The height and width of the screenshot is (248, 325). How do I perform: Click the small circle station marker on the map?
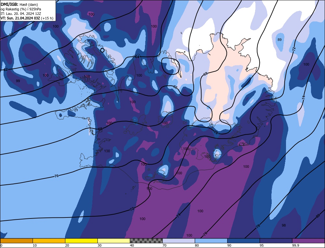(x=102, y=50)
